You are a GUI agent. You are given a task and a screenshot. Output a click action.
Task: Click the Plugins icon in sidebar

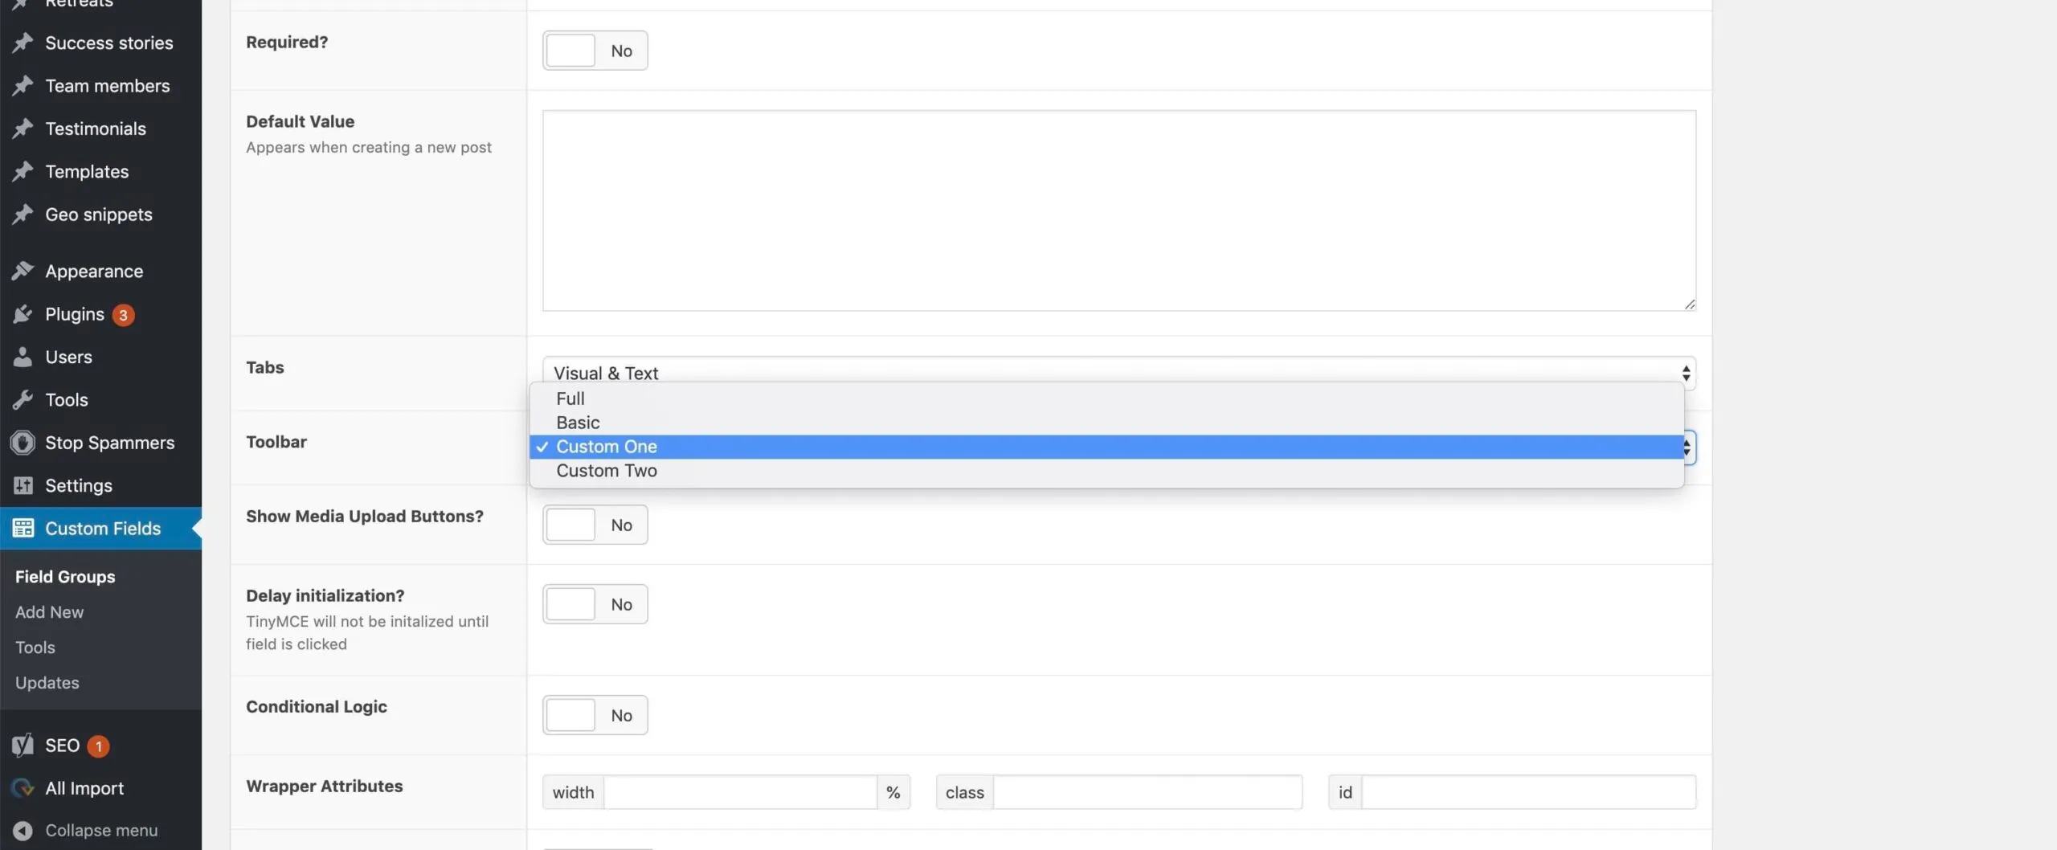tap(22, 314)
